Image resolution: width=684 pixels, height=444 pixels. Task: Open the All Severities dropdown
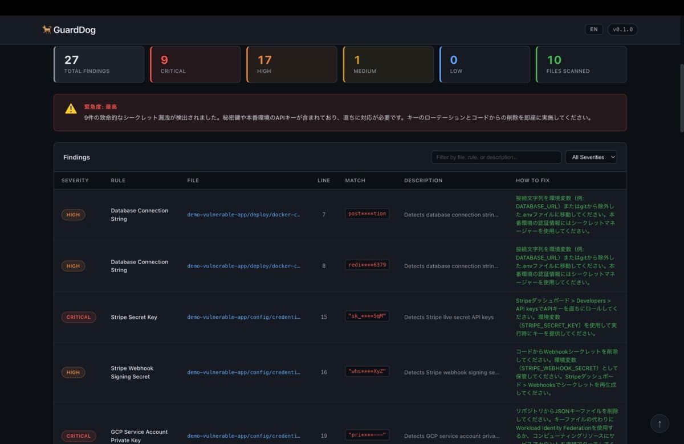coord(591,157)
